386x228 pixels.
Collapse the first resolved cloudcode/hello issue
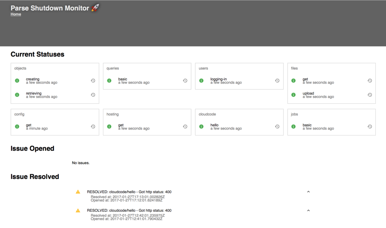point(308,192)
